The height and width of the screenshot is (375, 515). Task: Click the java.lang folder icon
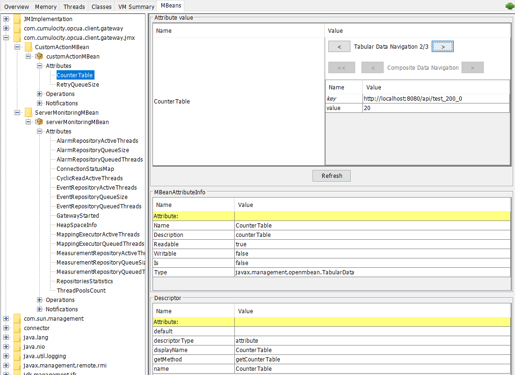17,337
